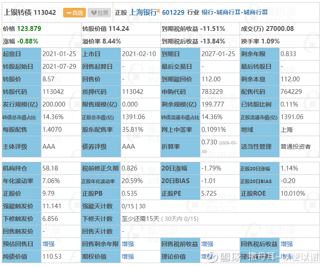
Task: Select the 纯债价值 value 110.53
Action: 52,257
